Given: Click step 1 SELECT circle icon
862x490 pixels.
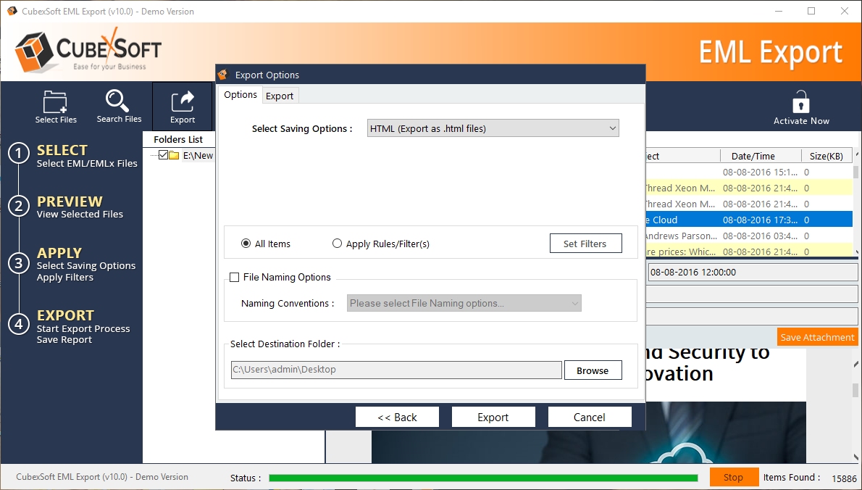Looking at the screenshot, I should pyautogui.click(x=19, y=154).
